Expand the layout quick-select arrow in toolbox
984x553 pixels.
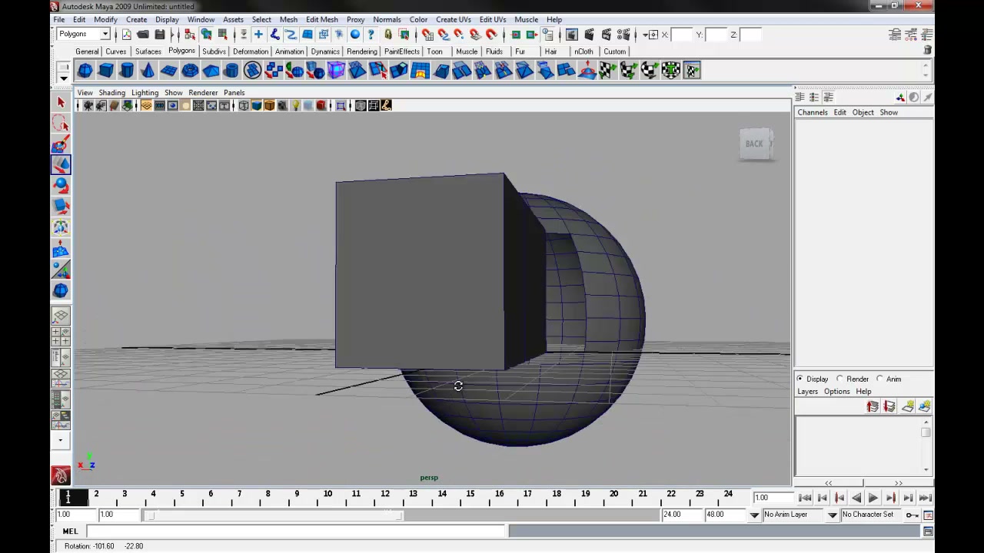60,441
